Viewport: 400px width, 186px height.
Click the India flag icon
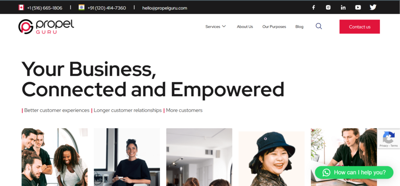(81, 7)
